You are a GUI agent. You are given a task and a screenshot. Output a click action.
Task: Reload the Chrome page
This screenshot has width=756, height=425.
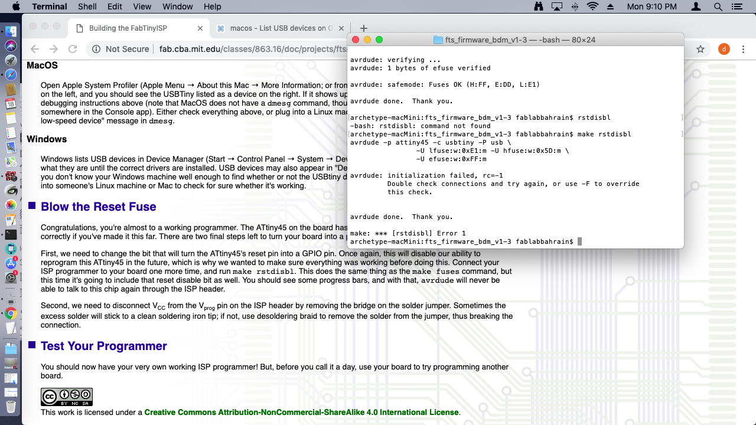click(73, 49)
